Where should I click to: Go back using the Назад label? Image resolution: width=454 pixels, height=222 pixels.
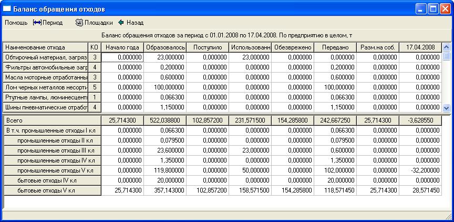click(x=135, y=23)
